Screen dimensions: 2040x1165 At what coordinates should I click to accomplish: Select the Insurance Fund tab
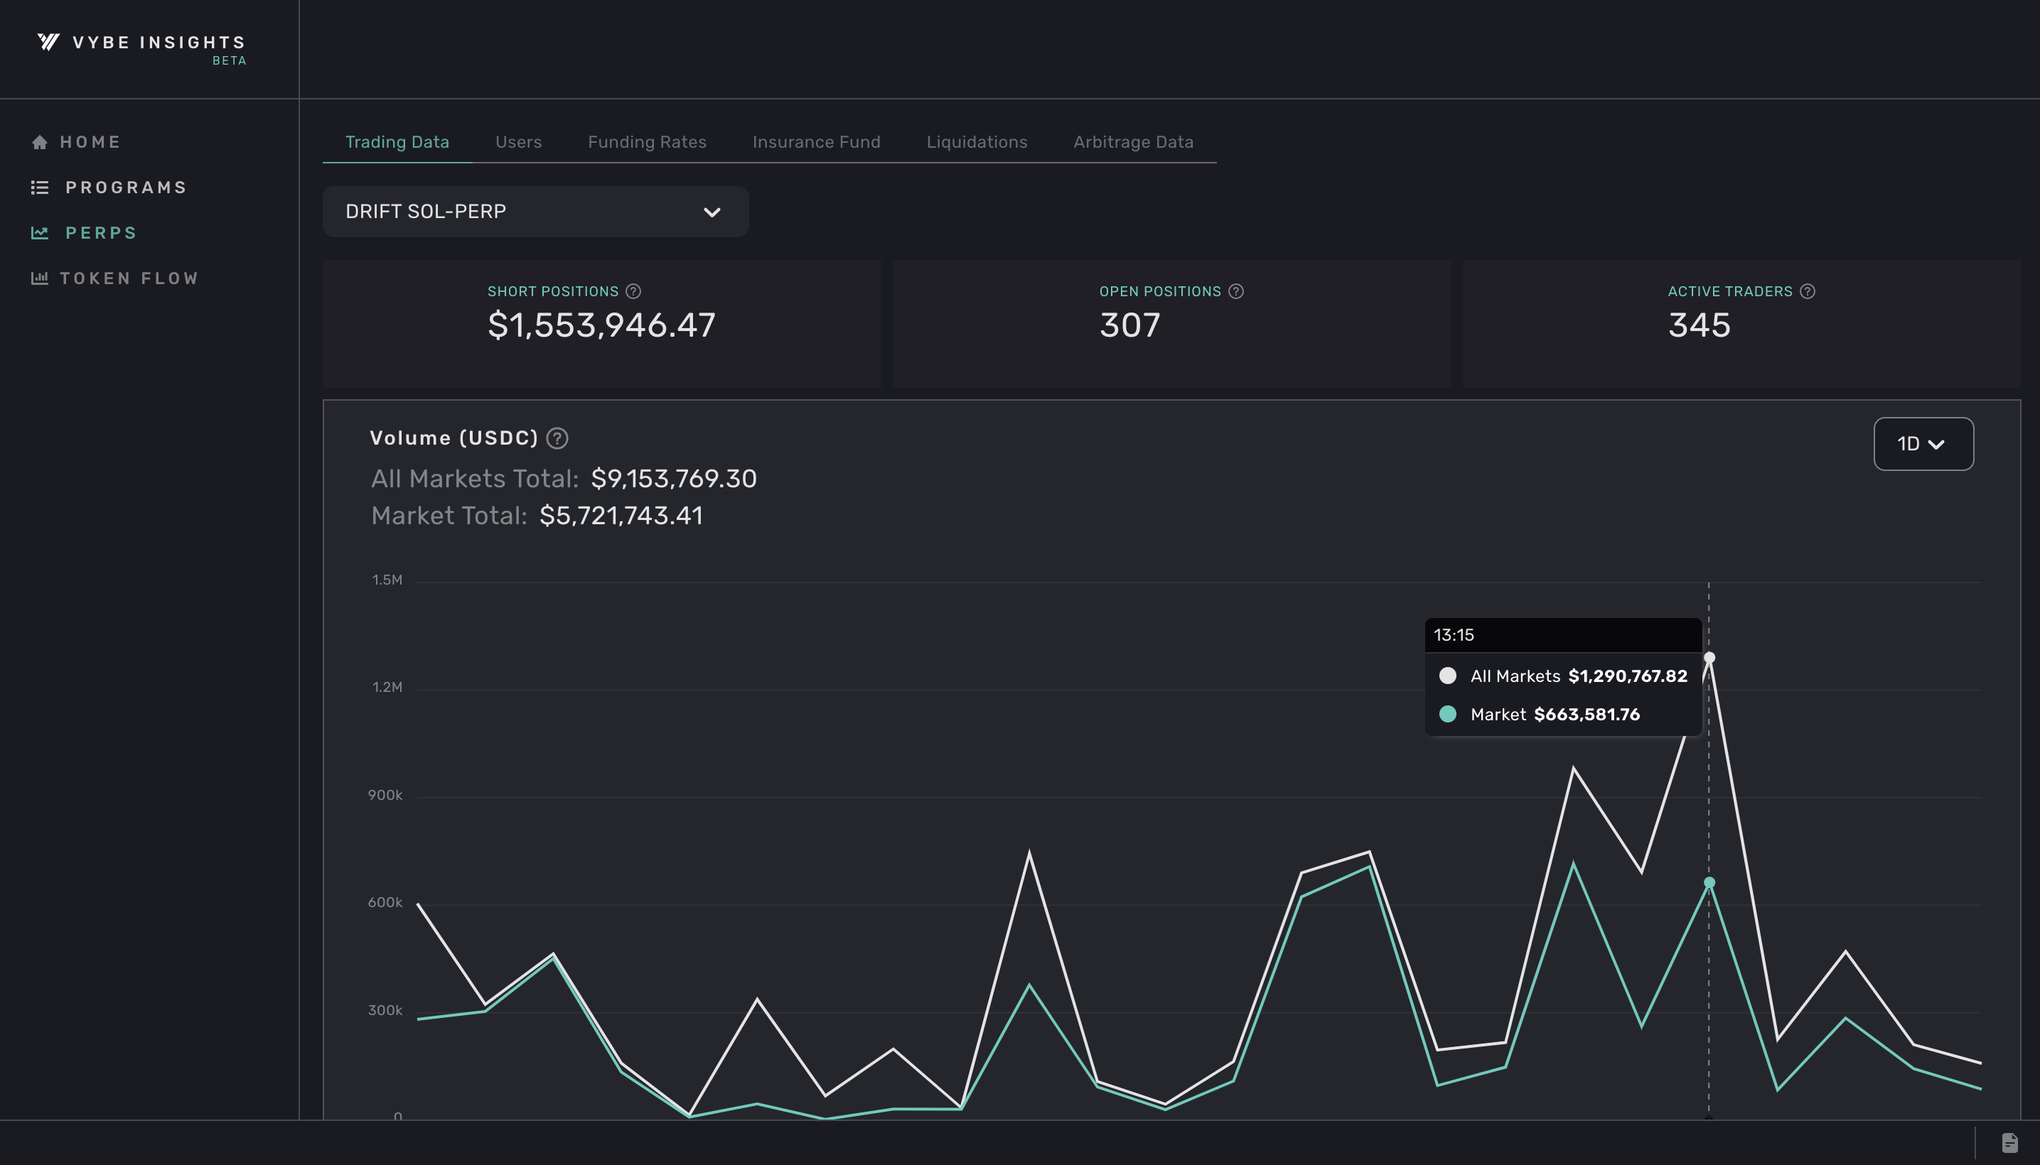coord(816,141)
